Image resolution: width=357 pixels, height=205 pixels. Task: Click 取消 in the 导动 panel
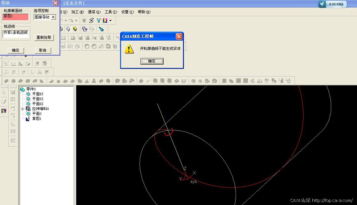pos(43,50)
